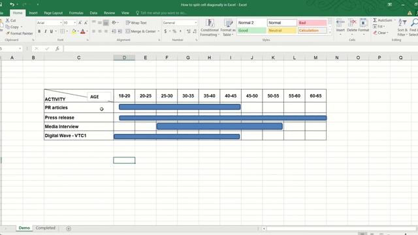
Task: Apply the Neutral cell style
Action: click(x=282, y=31)
